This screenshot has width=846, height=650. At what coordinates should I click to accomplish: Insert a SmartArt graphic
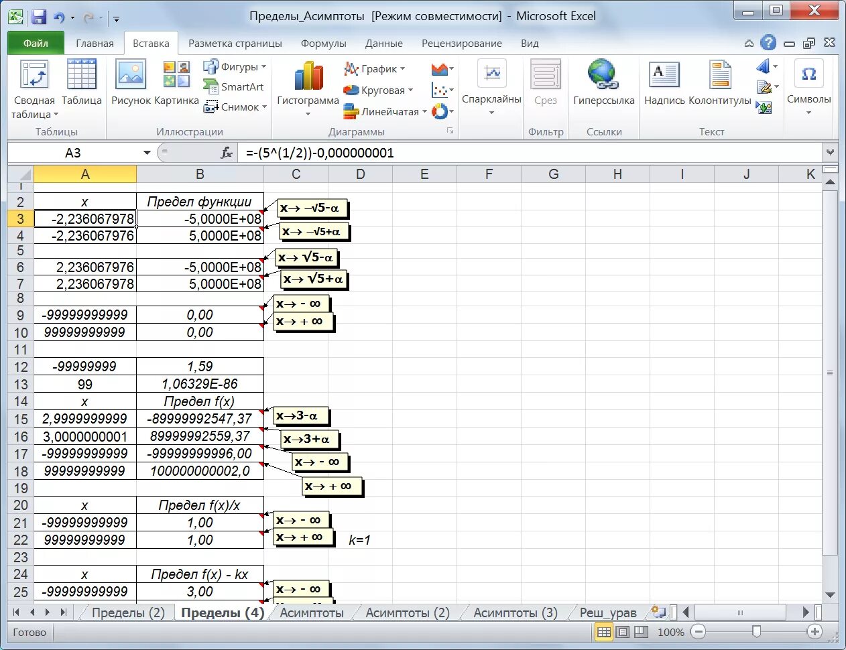233,86
